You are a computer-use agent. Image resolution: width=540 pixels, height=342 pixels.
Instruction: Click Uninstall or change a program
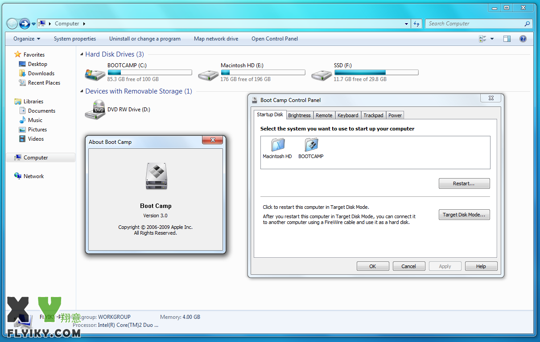(x=145, y=39)
